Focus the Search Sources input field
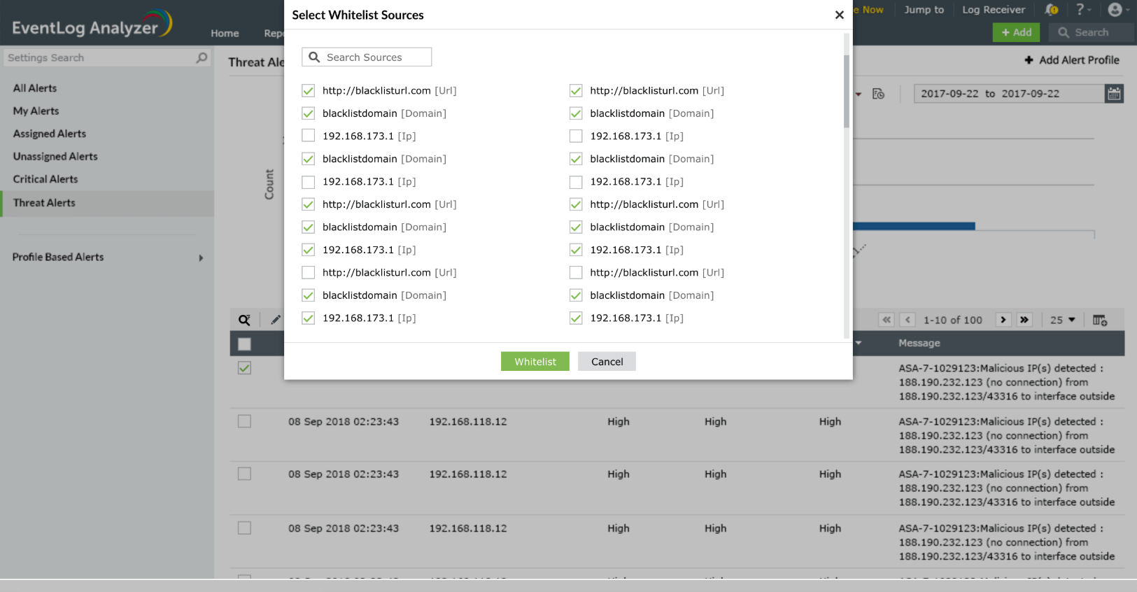The image size is (1137, 592). tap(367, 57)
